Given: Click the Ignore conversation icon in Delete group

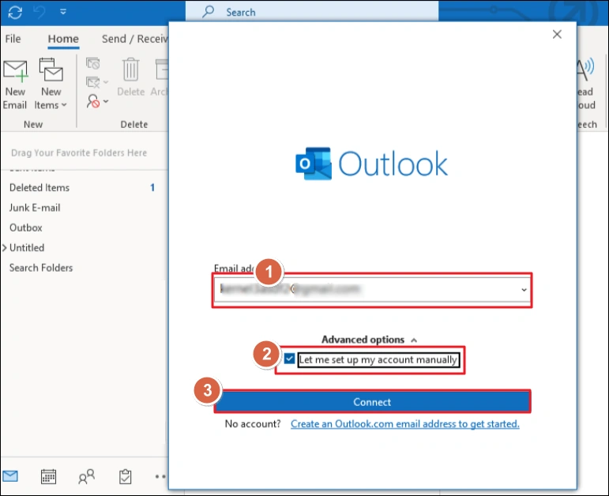Looking at the screenshot, I should [93, 63].
